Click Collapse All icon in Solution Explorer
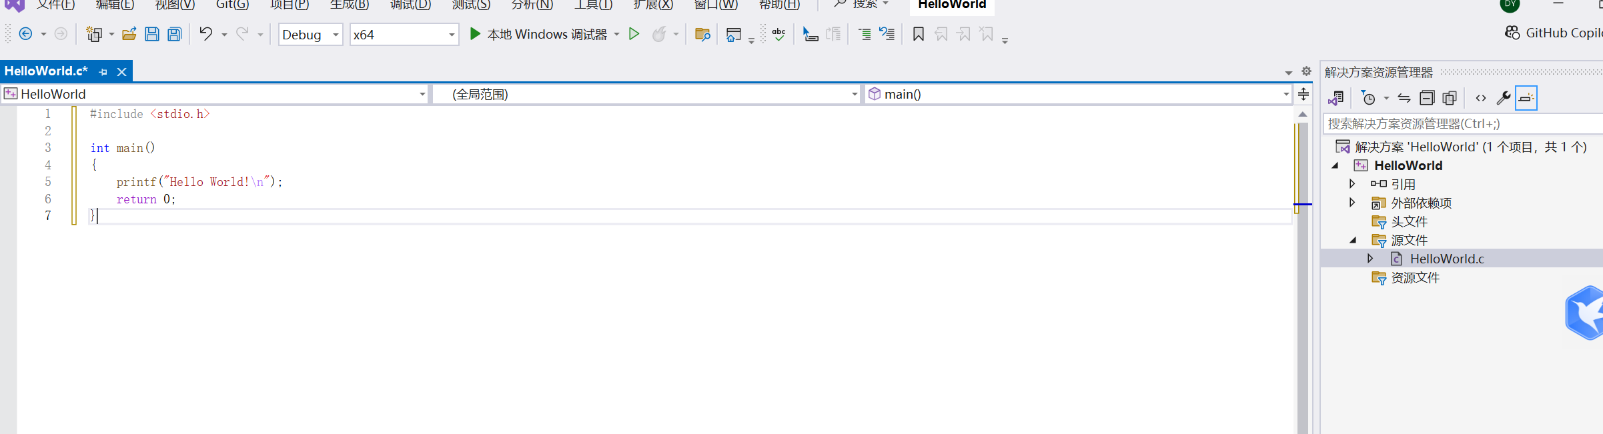Viewport: 1603px width, 434px height. coord(1427,99)
